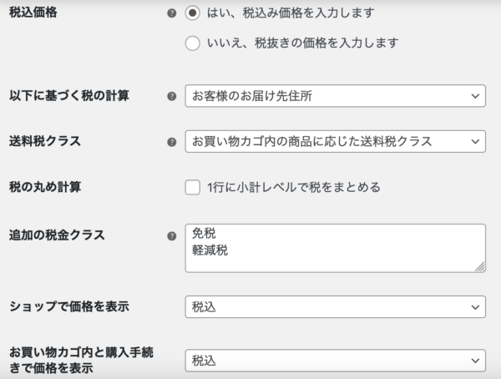
Task: Click the 軽減税 line in the textarea
Action: (210, 250)
